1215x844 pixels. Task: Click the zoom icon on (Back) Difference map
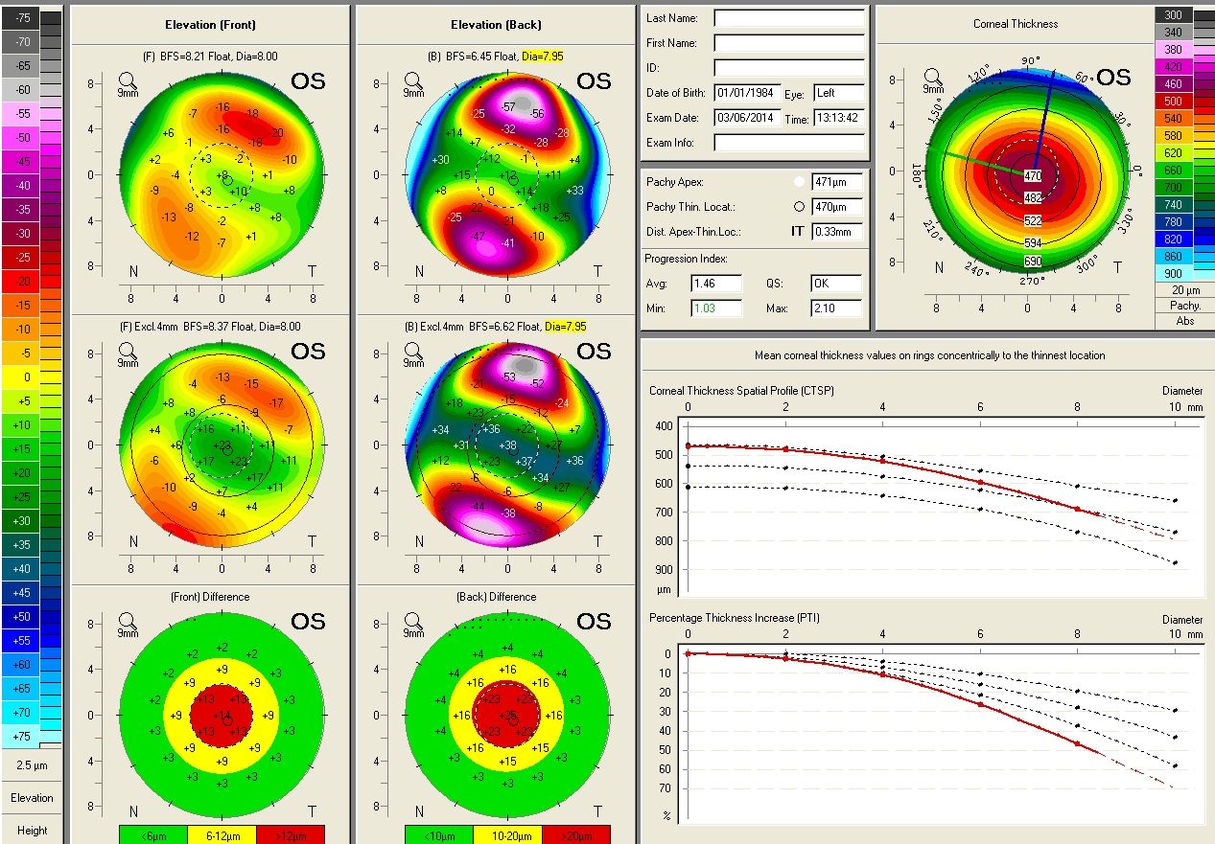[412, 622]
